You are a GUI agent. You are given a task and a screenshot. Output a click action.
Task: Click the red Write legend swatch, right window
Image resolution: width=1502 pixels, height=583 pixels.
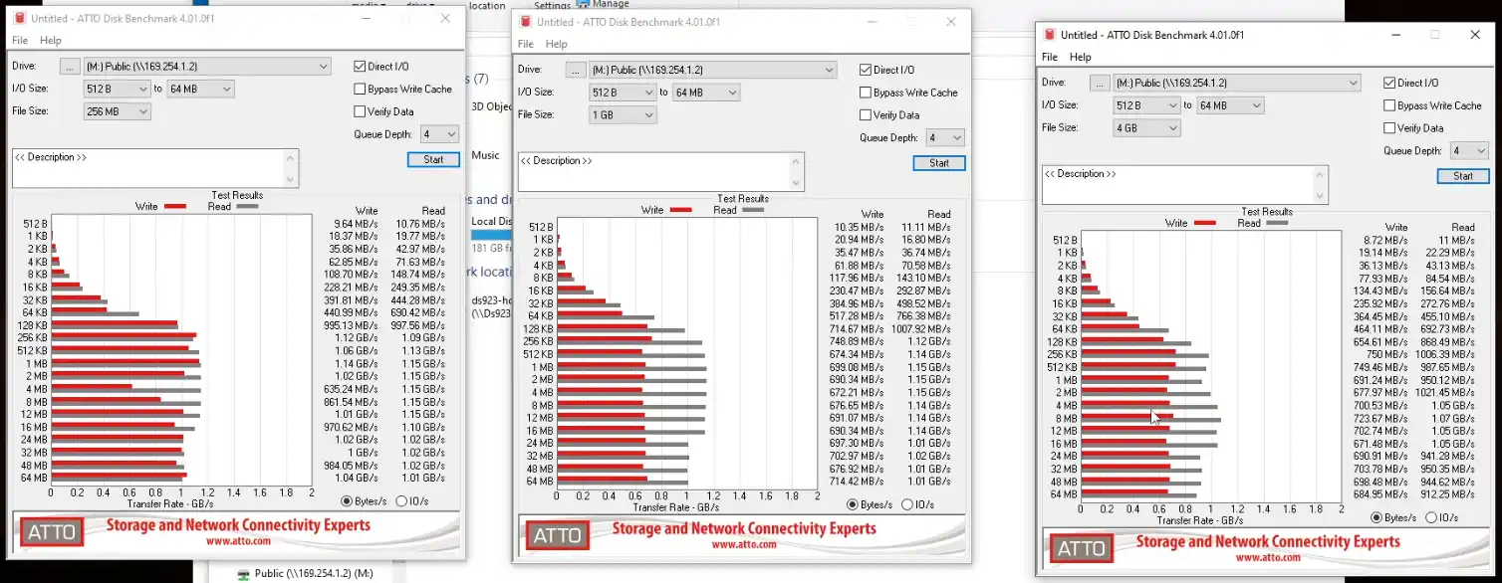click(x=1205, y=223)
